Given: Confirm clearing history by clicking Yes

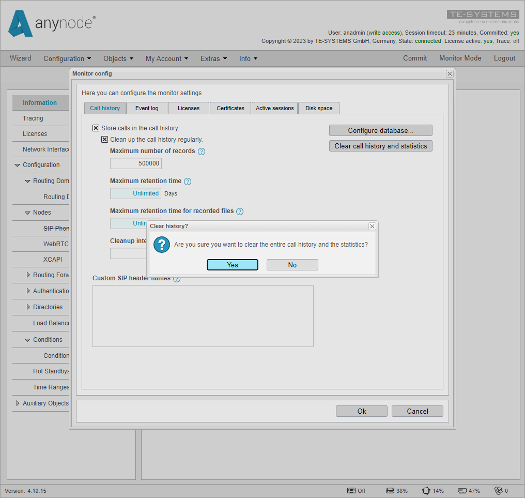Looking at the screenshot, I should tap(232, 264).
